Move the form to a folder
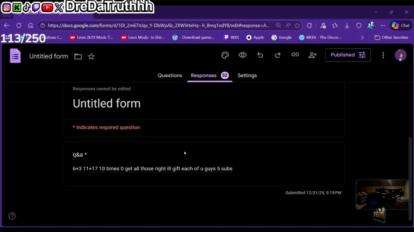Image resolution: width=414 pixels, height=232 pixels. (78, 56)
